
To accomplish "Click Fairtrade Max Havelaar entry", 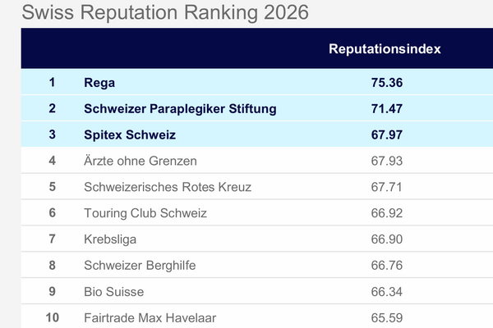I will pyautogui.click(x=150, y=317).
